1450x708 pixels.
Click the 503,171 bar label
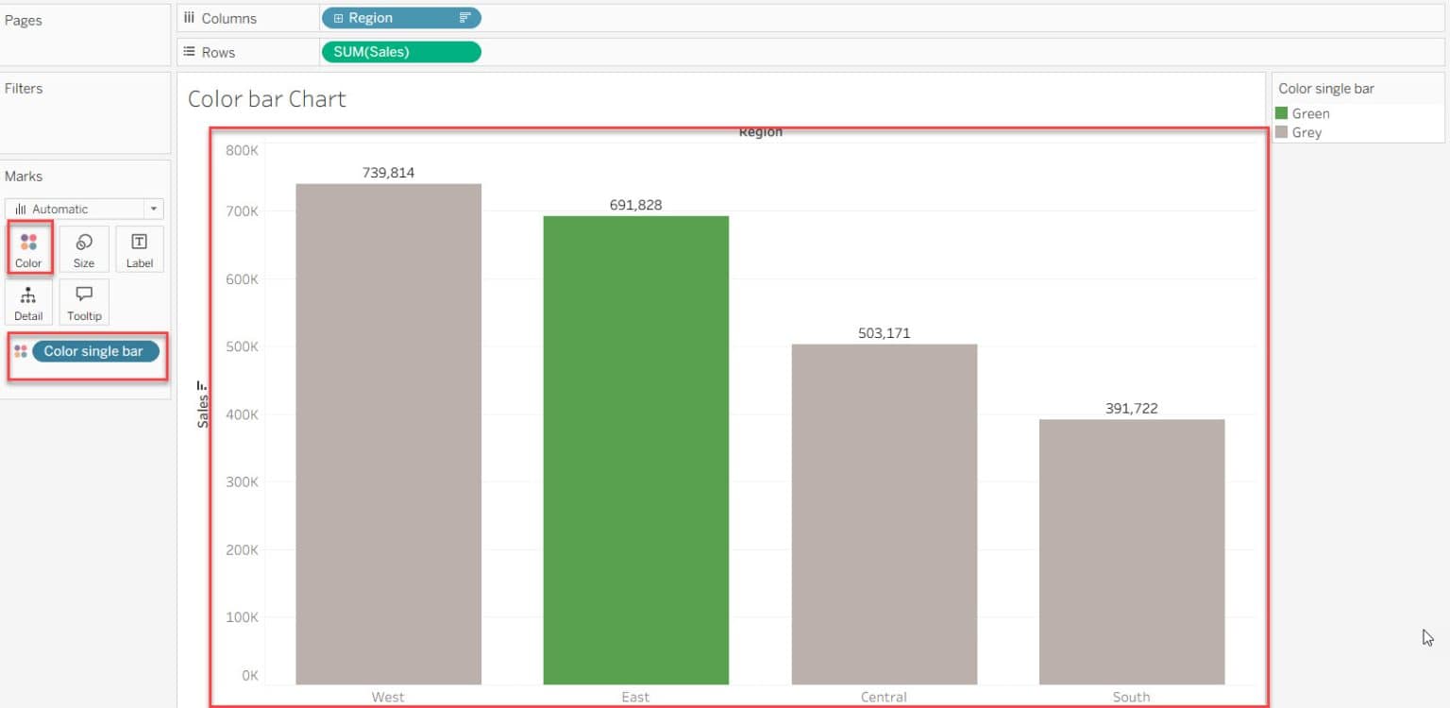pyautogui.click(x=884, y=333)
